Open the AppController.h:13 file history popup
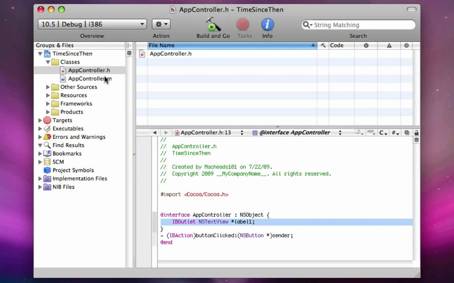The height and width of the screenshot is (283, 454). 209,132
